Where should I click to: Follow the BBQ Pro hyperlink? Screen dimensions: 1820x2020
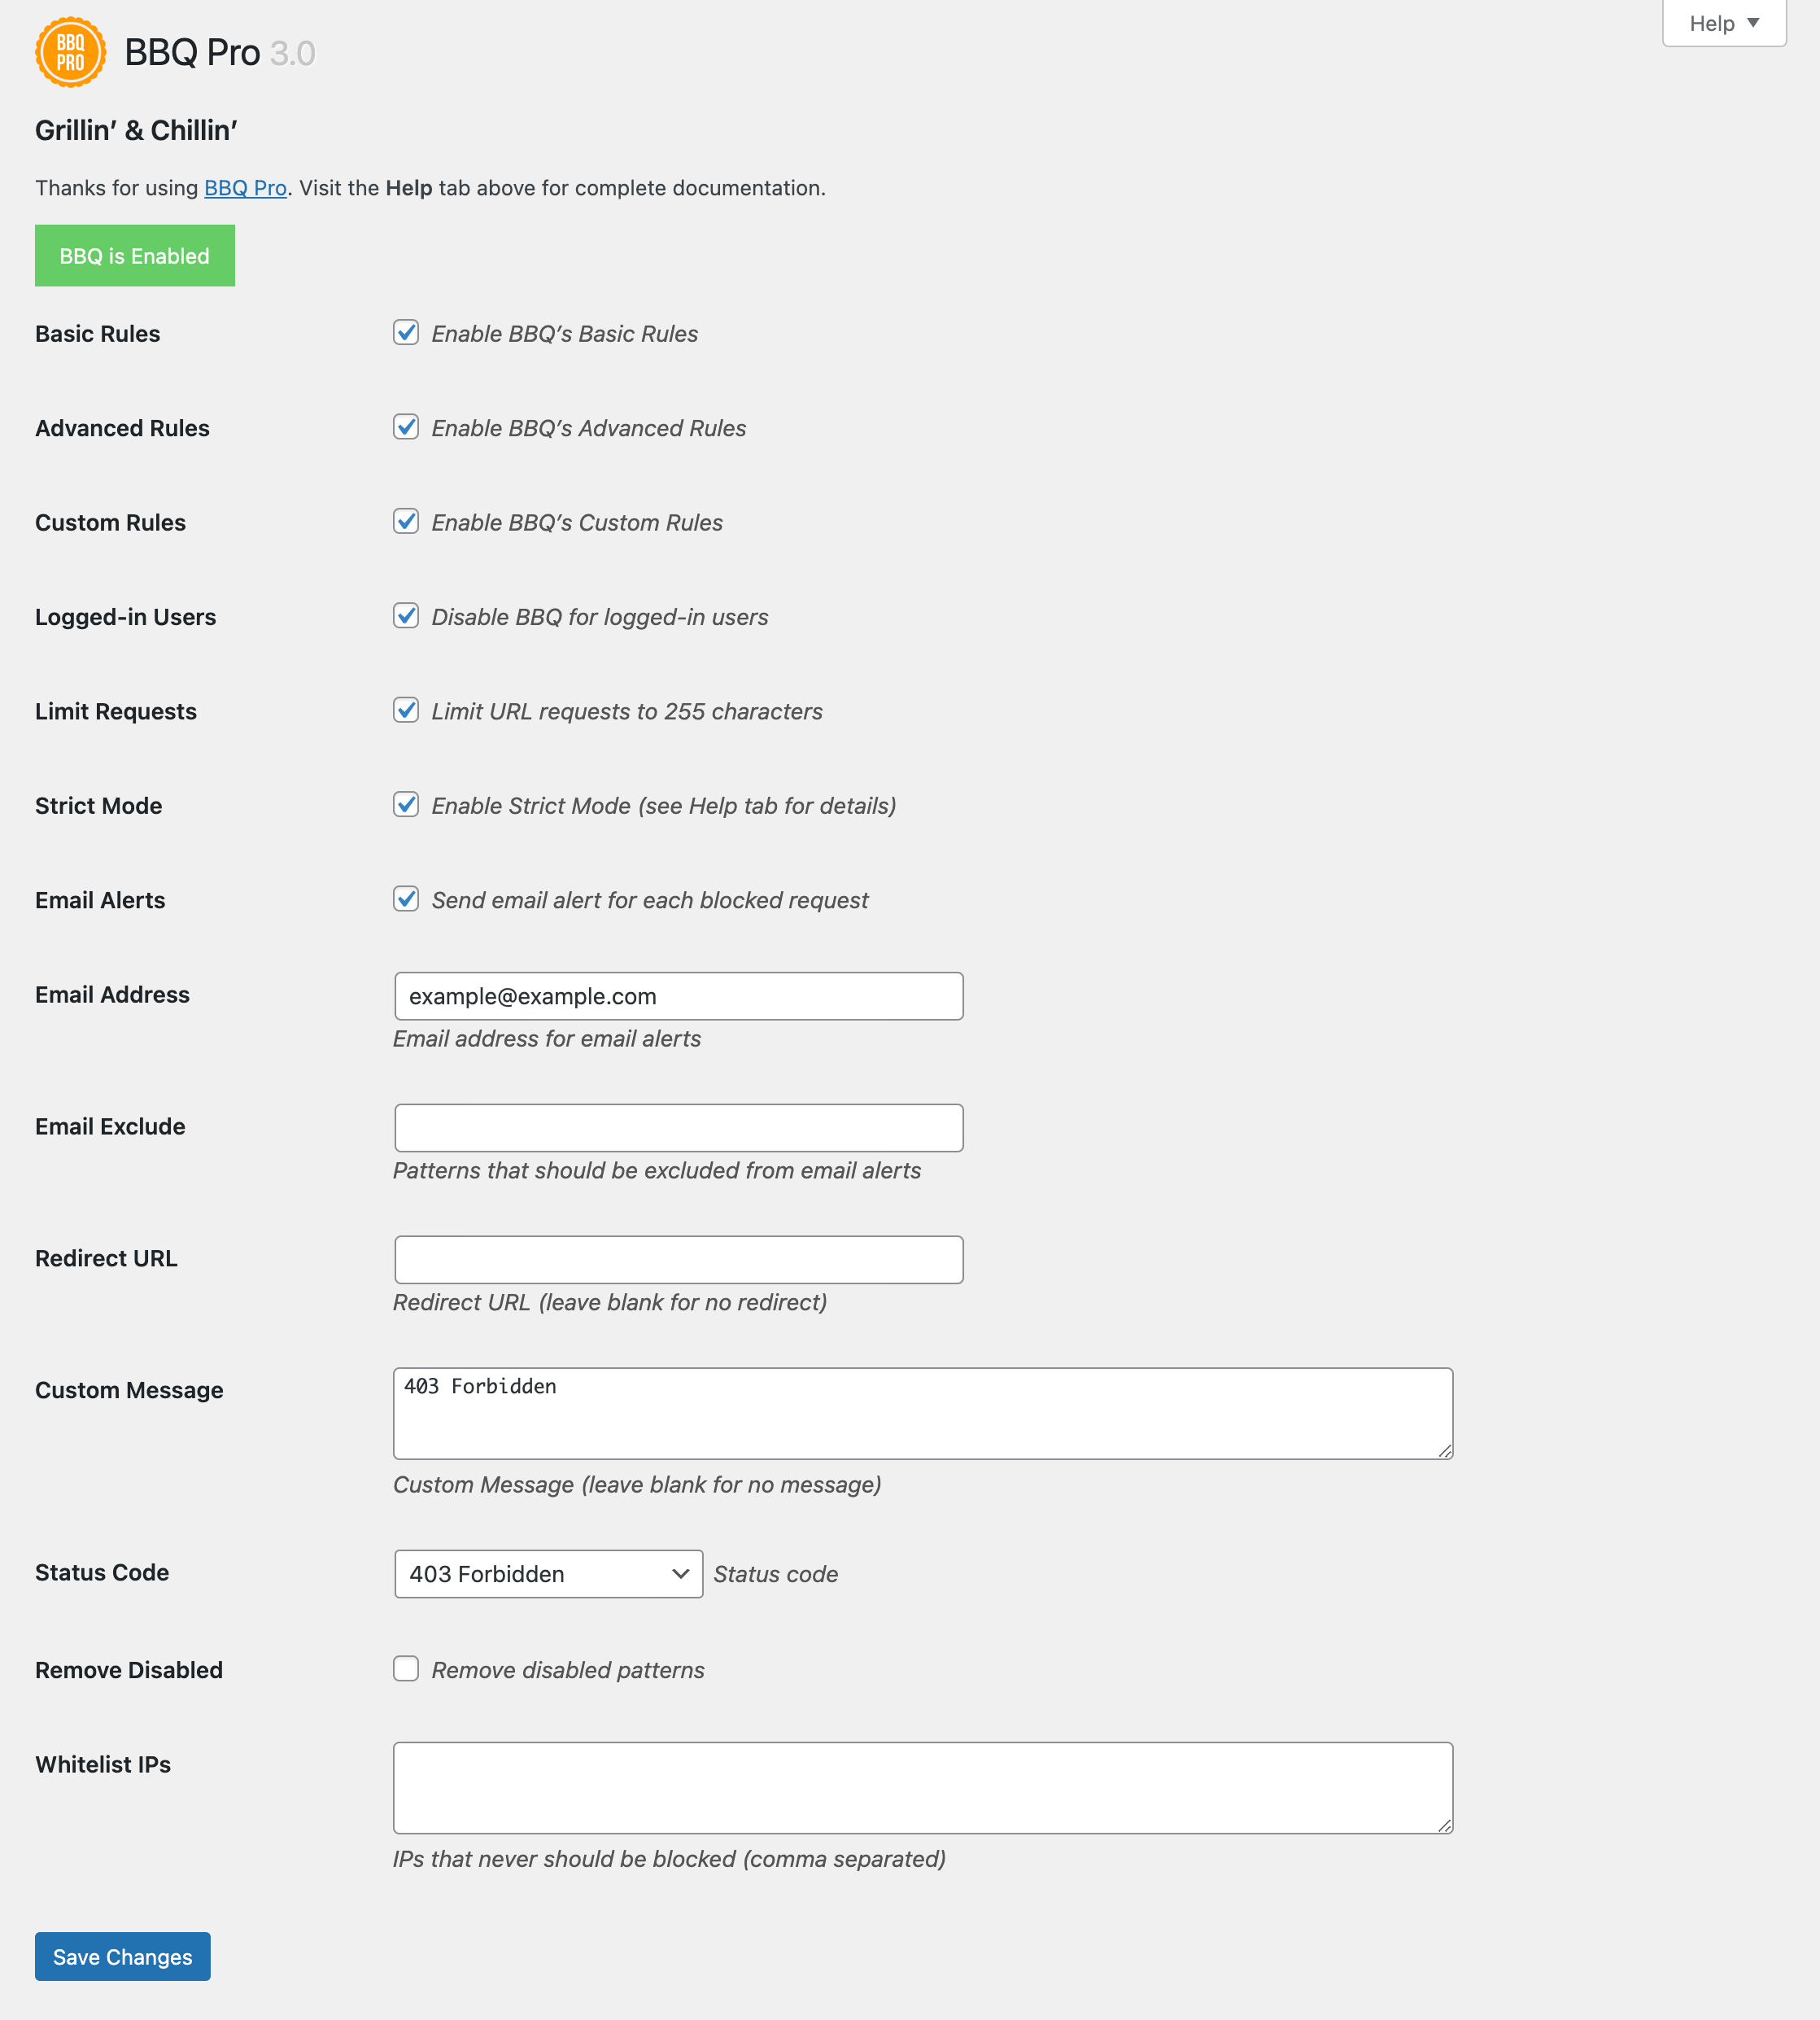(245, 188)
